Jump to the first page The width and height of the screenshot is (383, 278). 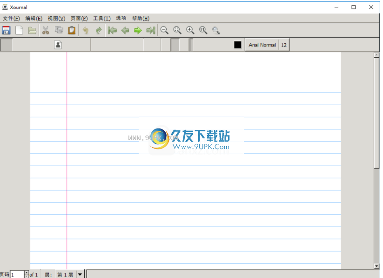coord(112,30)
